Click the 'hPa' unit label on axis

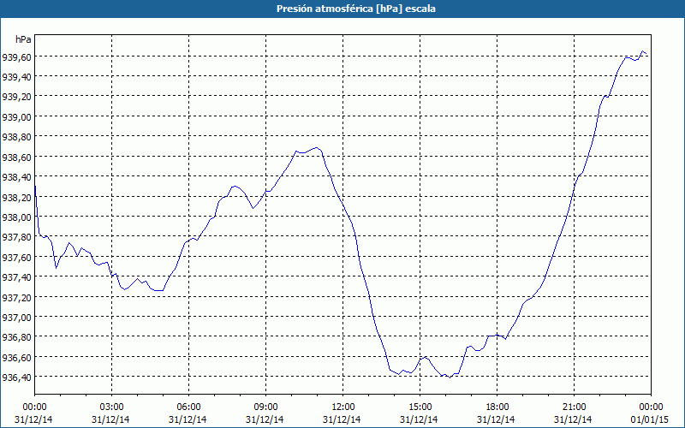(x=23, y=39)
